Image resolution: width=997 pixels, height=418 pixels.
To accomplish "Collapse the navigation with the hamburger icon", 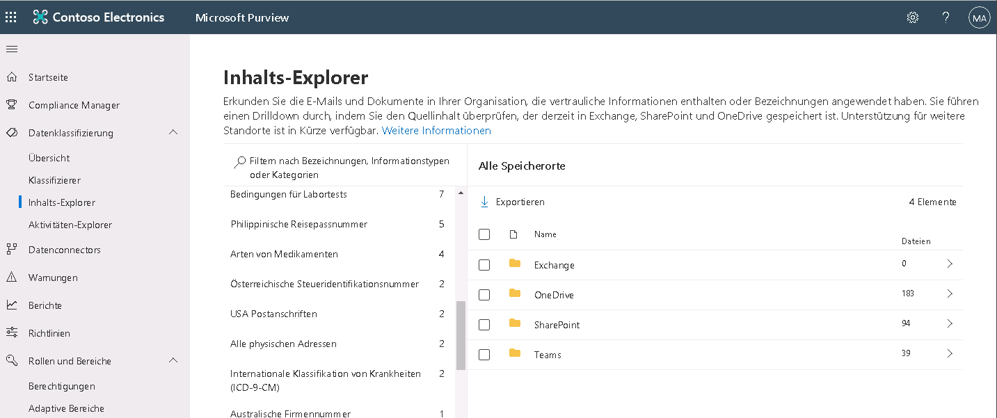I will 11,49.
